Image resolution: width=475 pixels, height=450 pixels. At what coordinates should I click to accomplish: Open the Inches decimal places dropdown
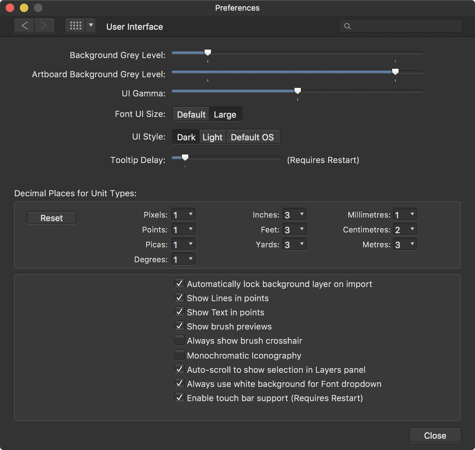pyautogui.click(x=294, y=215)
